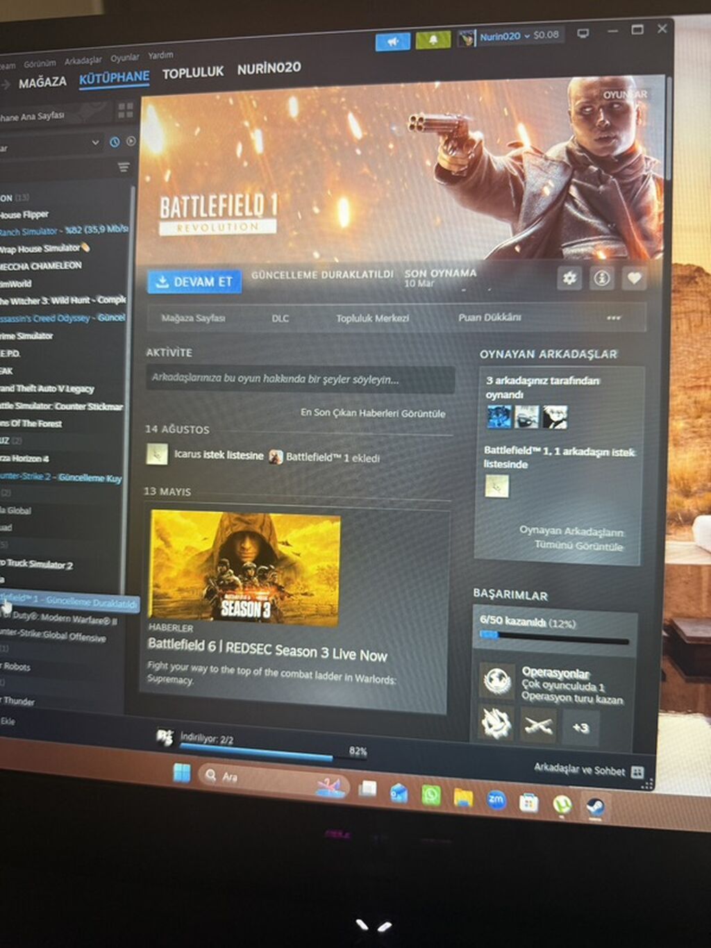Click the achievements progress bar
Viewport: 711px width, 948px height.
(554, 636)
